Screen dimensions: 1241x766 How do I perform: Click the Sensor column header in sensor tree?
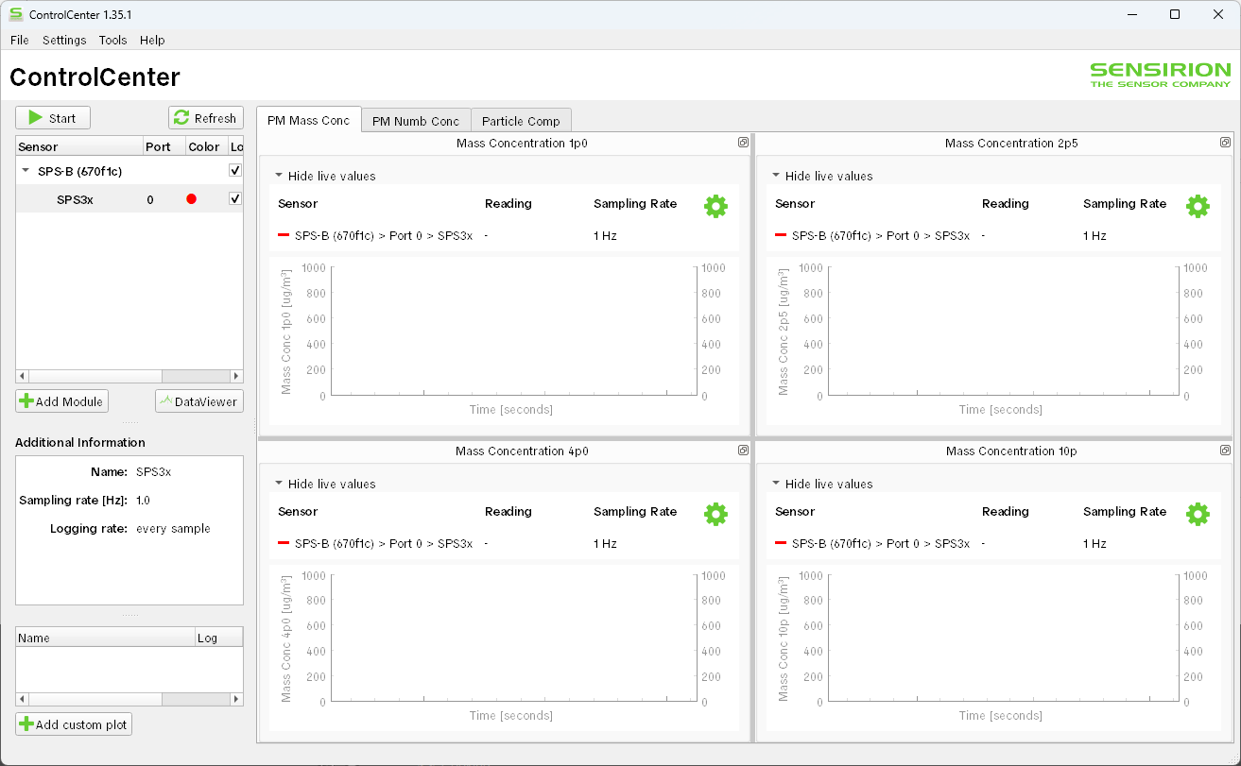coord(79,146)
